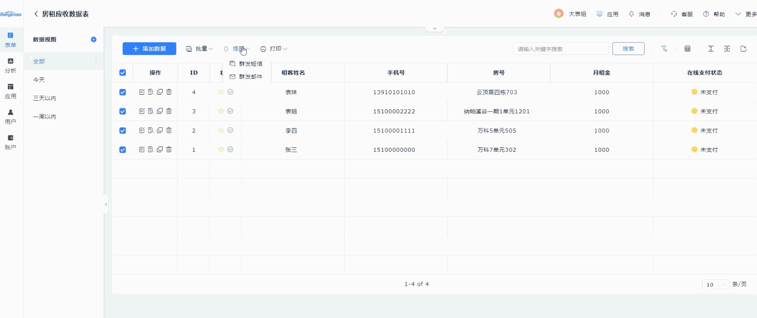Open the 打印 dropdown menu
The width and height of the screenshot is (757, 318).
click(274, 49)
